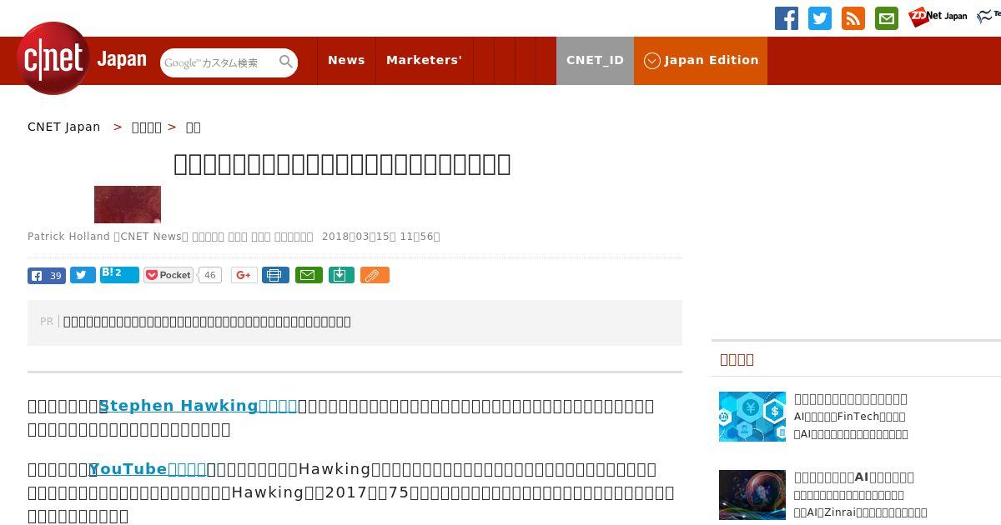Open the PR promotional text link
This screenshot has height=525, width=1001.
207,322
